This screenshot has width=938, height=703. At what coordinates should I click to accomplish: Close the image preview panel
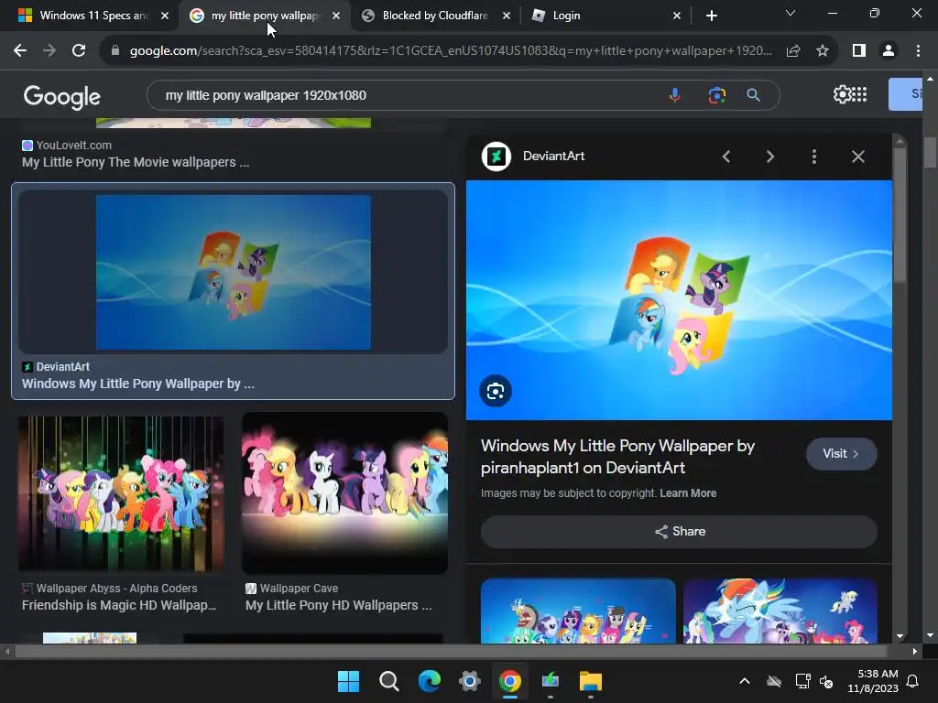(x=857, y=157)
